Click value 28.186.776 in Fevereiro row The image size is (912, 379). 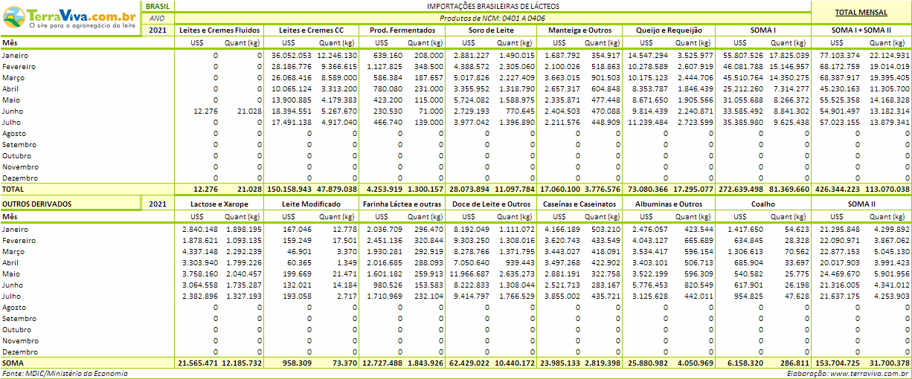tap(292, 67)
